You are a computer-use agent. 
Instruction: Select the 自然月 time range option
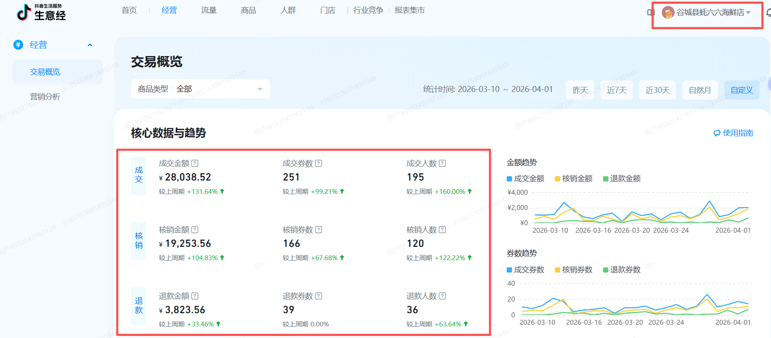click(700, 90)
